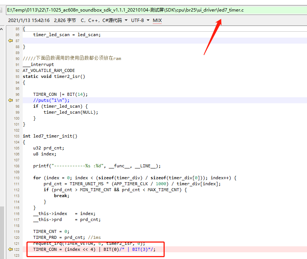Click the "TIMER_CNT = 0;" line
Image resolution: width=307 pixels, height=259 pixels.
tap(51, 231)
